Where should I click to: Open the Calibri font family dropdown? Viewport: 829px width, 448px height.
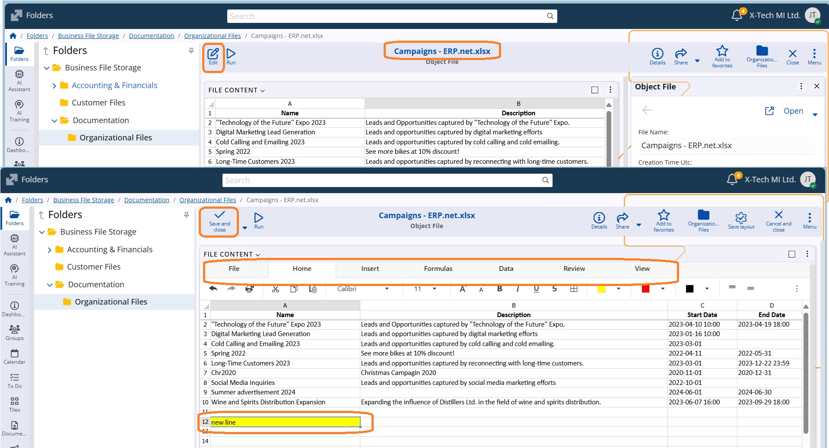tap(387, 289)
